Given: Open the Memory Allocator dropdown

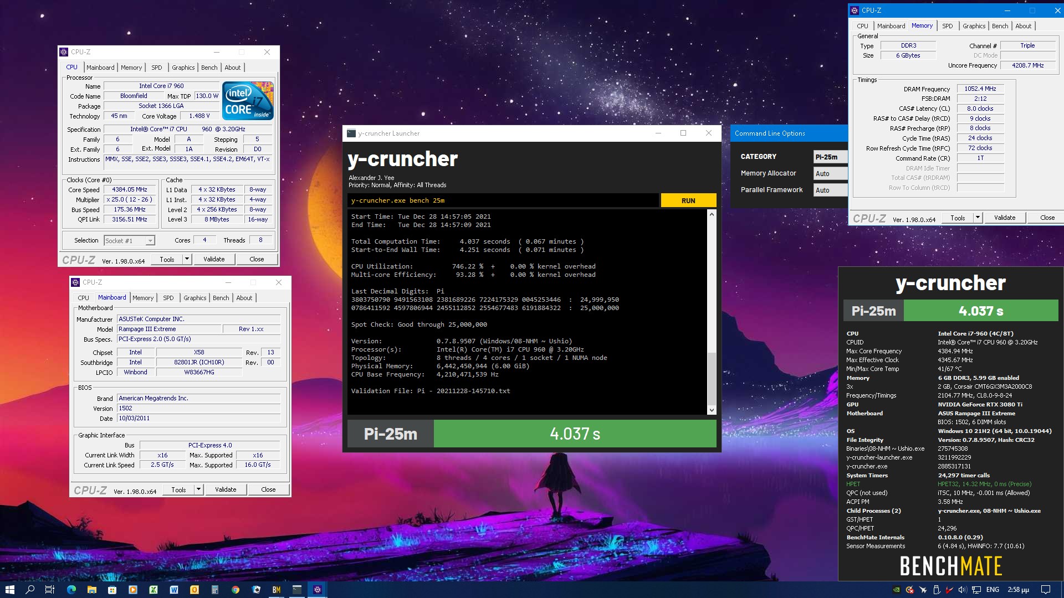Looking at the screenshot, I should (831, 173).
